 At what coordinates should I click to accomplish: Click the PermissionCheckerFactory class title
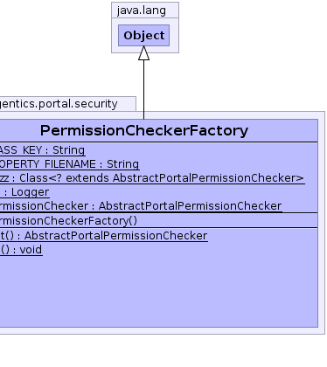point(144,130)
